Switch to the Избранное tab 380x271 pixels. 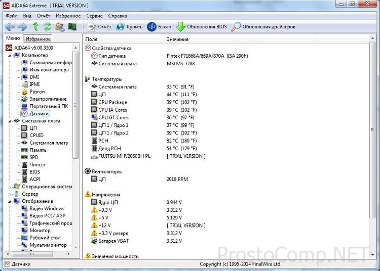(38, 39)
